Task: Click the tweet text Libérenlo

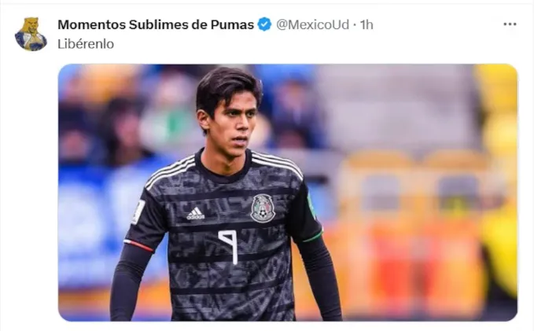Action: click(86, 44)
